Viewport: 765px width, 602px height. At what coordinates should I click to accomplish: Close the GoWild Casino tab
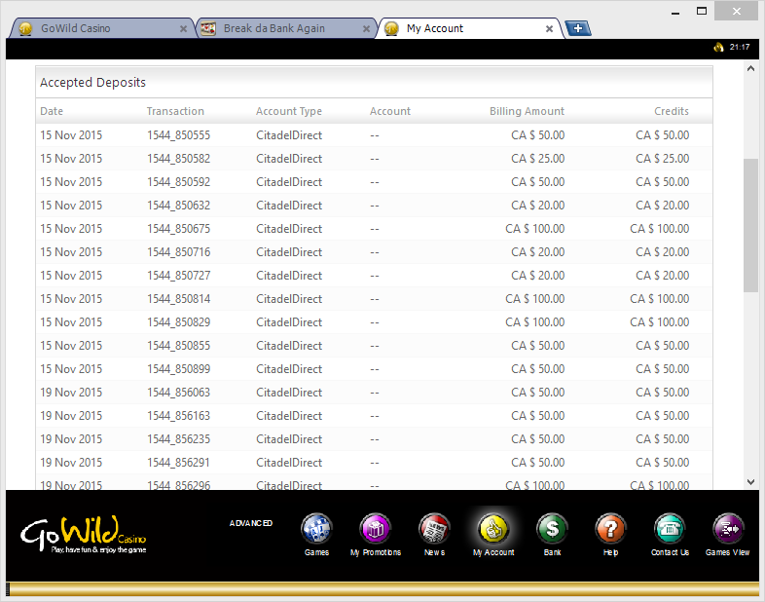coord(183,29)
